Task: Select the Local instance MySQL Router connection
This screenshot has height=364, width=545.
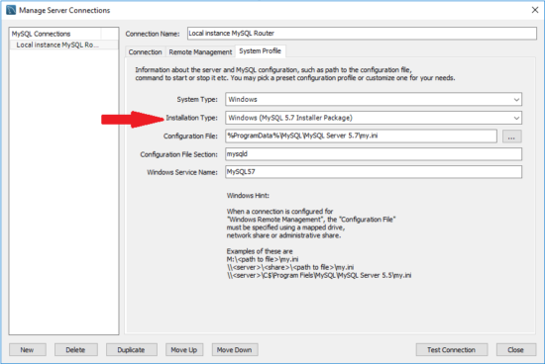Action: 63,45
